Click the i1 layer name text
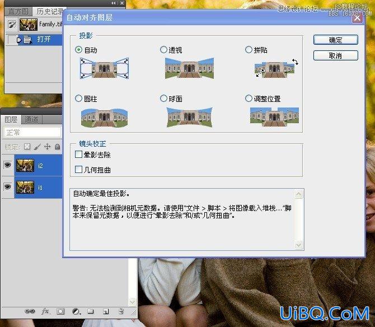 pos(40,188)
